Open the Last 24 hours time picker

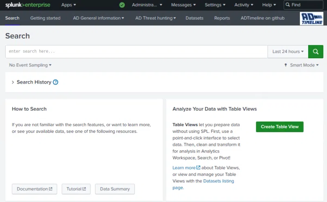click(288, 52)
